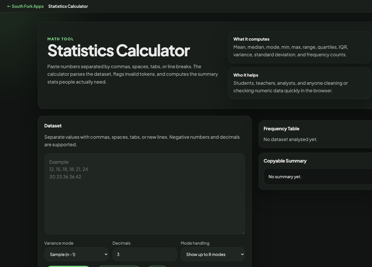
Task: Click the large Statistics Calculator headline
Action: point(119,50)
